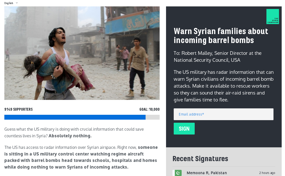
Task: Click the 'To: Robert Malley' recipient text
Action: [217, 56]
